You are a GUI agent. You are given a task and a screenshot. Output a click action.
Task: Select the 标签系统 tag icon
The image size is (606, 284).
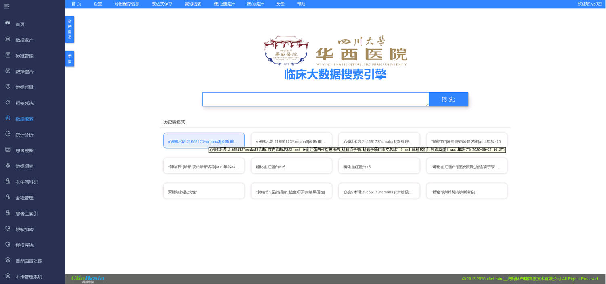tap(8, 102)
